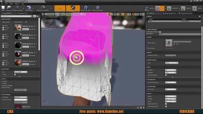Browse to Element 1 material magnifier icon

(35, 35)
